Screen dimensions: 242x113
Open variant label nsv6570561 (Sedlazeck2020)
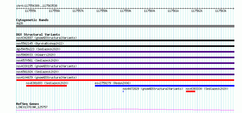tap(38, 60)
